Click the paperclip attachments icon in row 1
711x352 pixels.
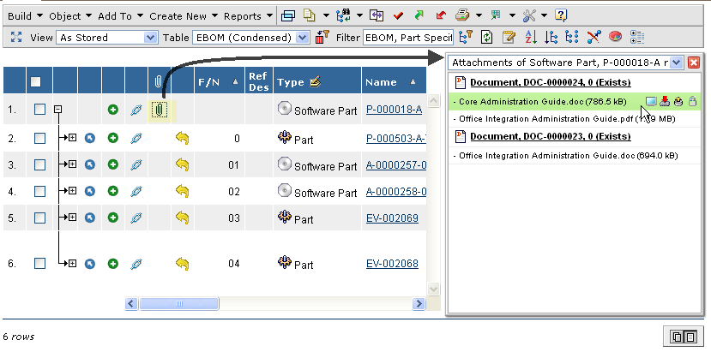pos(159,110)
